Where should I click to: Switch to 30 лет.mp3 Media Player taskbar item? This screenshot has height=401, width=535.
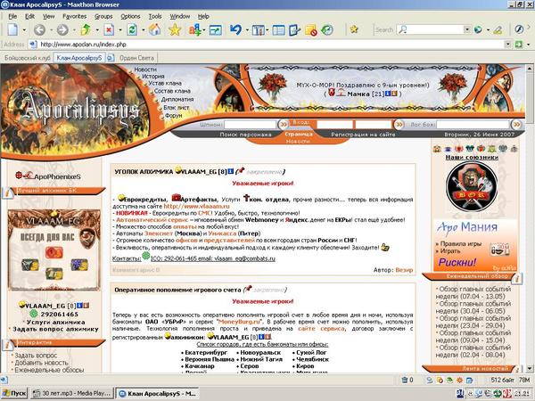[71, 394]
